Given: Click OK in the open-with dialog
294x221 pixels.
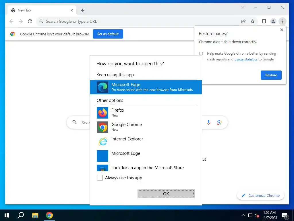Looking at the screenshot, I should click(166, 194).
